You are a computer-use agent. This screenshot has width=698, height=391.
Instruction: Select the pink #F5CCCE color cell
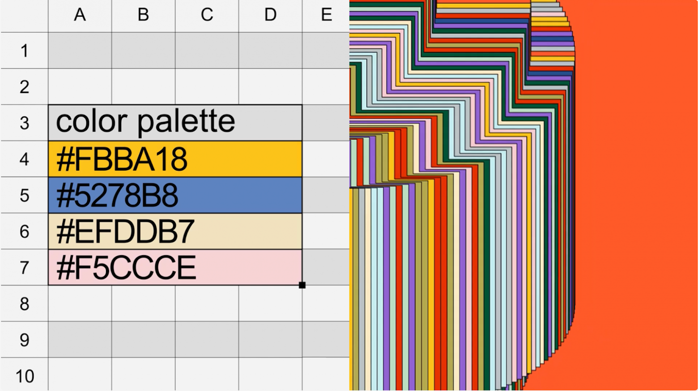pos(175,267)
